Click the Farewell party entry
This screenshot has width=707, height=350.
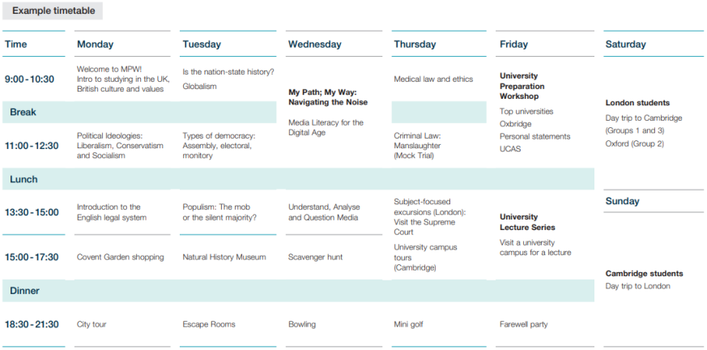(523, 324)
